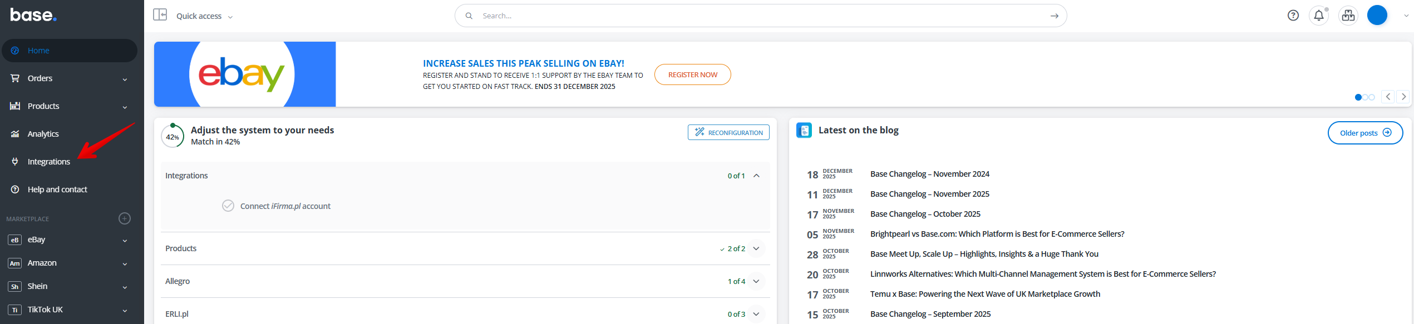Open the help question mark icon
The height and width of the screenshot is (324, 1414).
(1293, 16)
